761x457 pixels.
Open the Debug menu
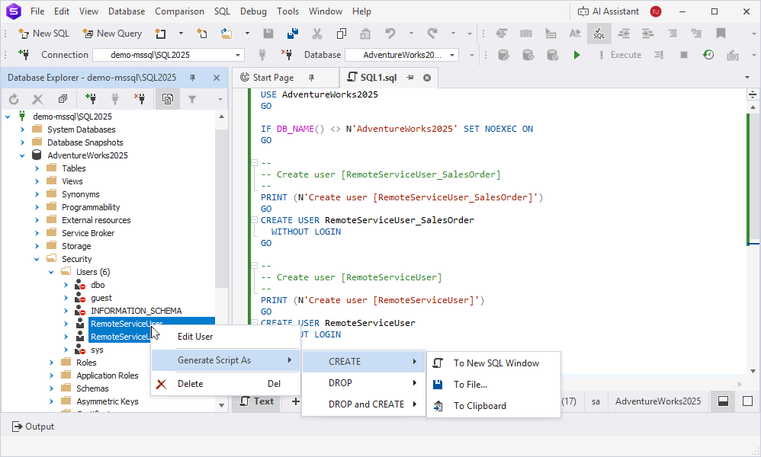[253, 11]
